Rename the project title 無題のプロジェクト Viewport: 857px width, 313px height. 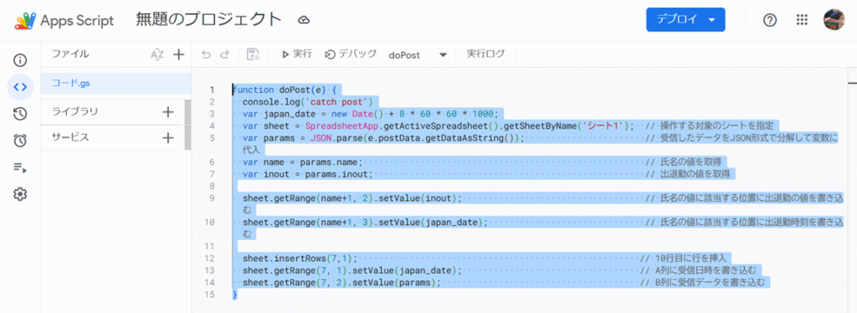point(208,19)
